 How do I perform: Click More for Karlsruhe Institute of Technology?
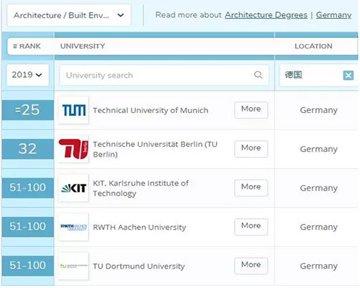pyautogui.click(x=251, y=188)
